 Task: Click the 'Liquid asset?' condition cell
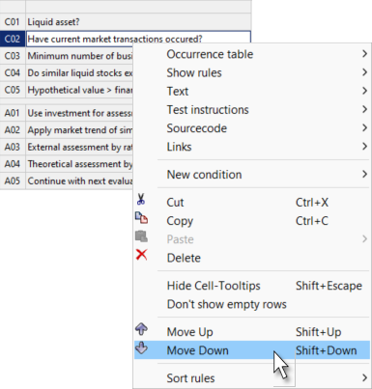(138, 22)
